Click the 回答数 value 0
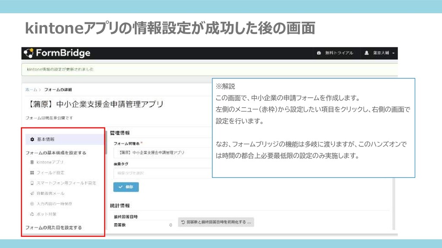The height and width of the screenshot is (248, 442). pyautogui.click(x=170, y=225)
